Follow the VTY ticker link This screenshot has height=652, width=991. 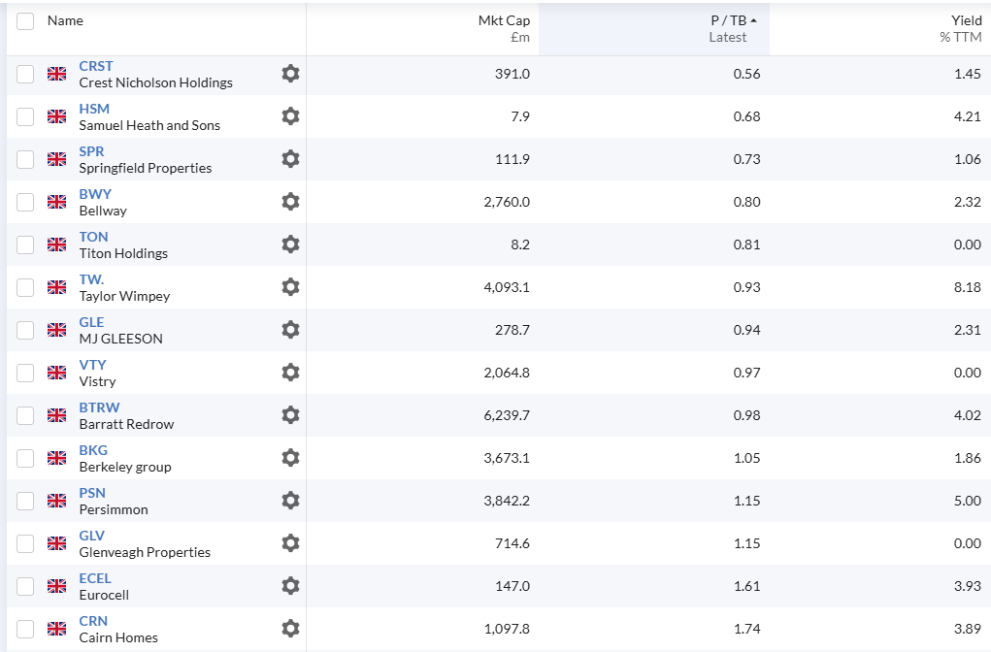pyautogui.click(x=93, y=365)
